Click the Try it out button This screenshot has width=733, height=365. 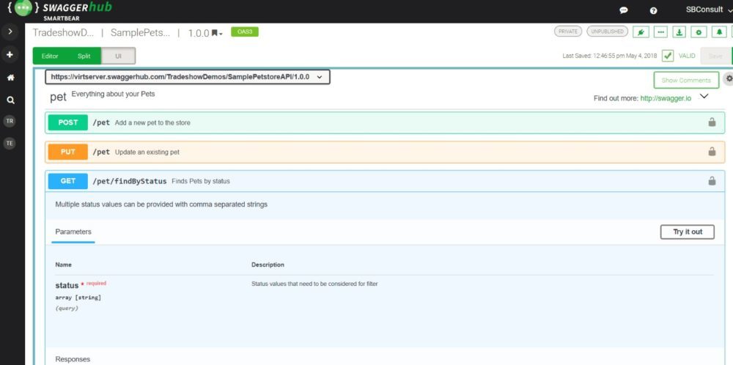(x=687, y=232)
